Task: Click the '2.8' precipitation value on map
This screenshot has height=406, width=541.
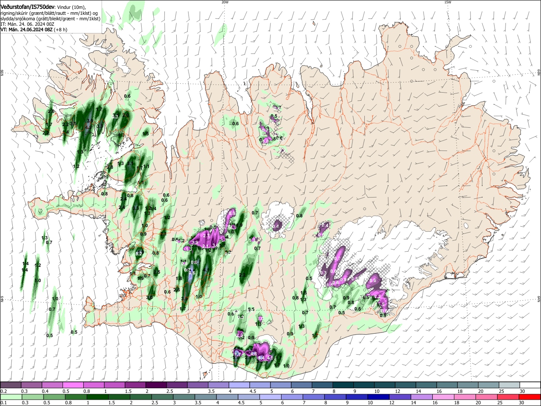Action: 110,167
